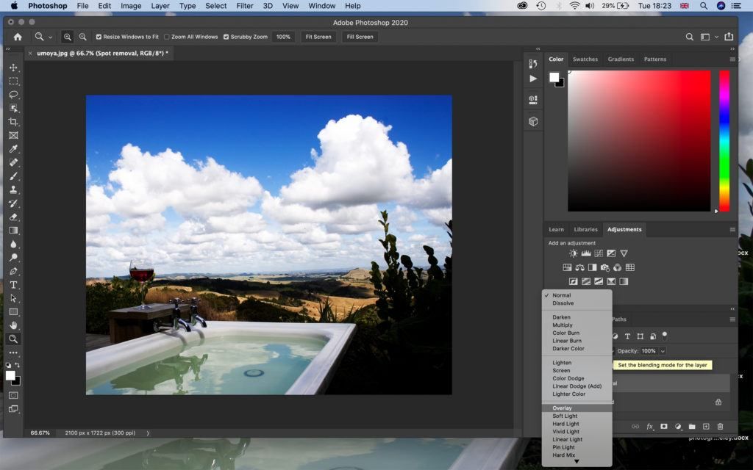Screen dimensions: 753x470
Task: Delete layer with the trash icon
Action: pyautogui.click(x=720, y=427)
